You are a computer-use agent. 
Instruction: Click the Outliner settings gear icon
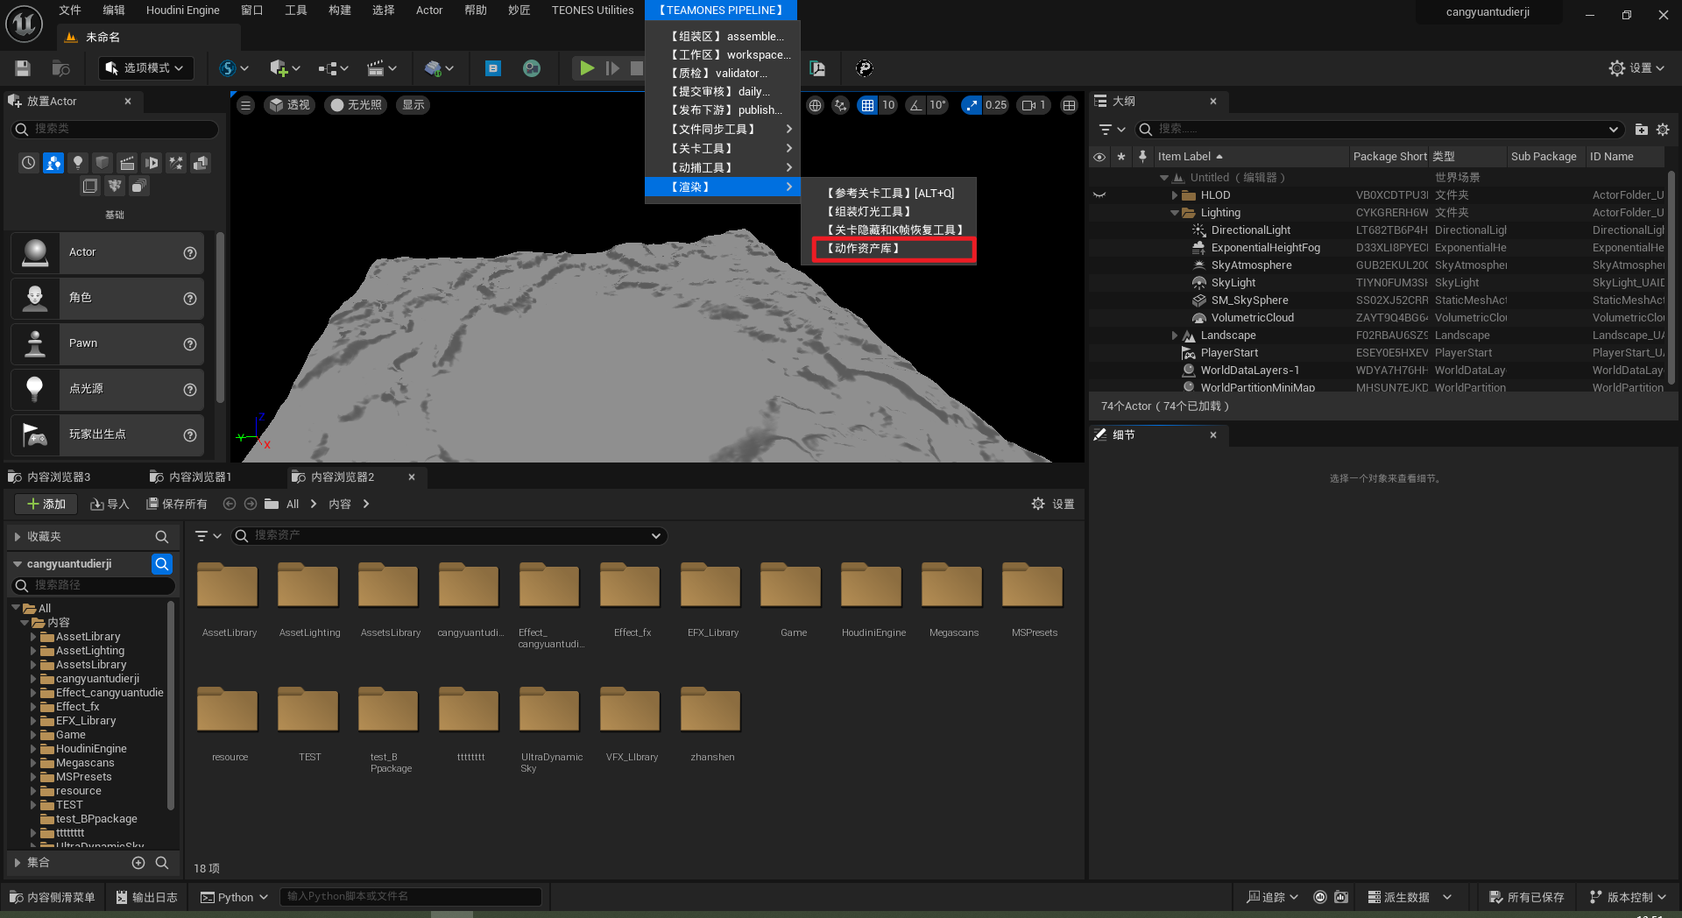tap(1663, 130)
